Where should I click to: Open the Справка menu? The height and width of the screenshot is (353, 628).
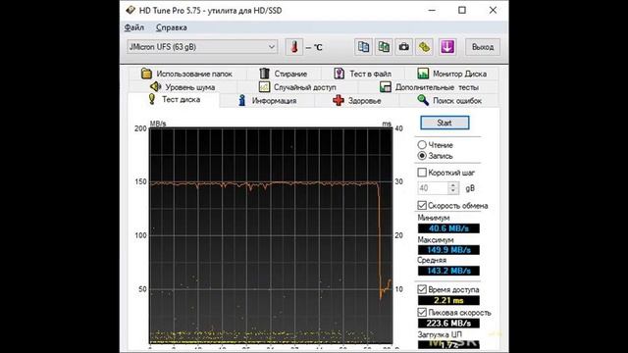pyautogui.click(x=171, y=27)
